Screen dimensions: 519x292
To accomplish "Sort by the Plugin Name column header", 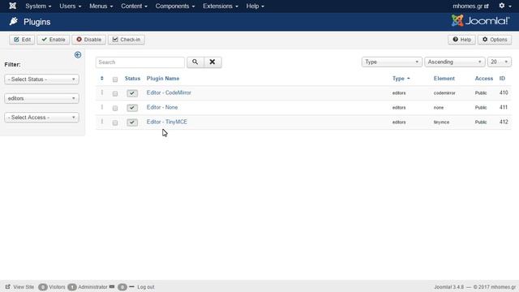I will pyautogui.click(x=163, y=79).
